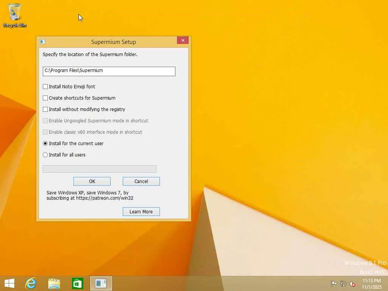The image size is (388, 291).
Task: Click the patreon.com/win32 subscription text
Action: pos(90,196)
